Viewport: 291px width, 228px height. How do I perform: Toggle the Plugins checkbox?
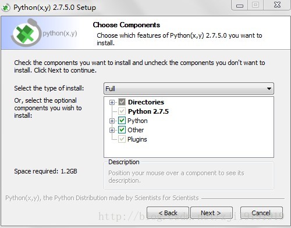click(x=122, y=139)
